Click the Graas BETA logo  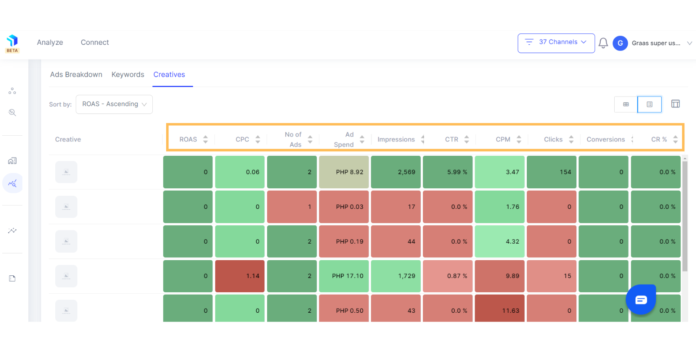click(12, 43)
